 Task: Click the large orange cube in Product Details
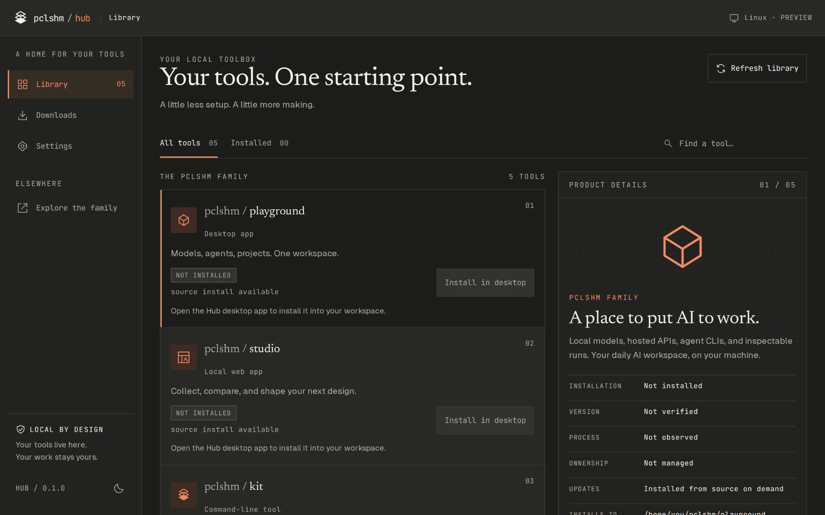coord(682,246)
